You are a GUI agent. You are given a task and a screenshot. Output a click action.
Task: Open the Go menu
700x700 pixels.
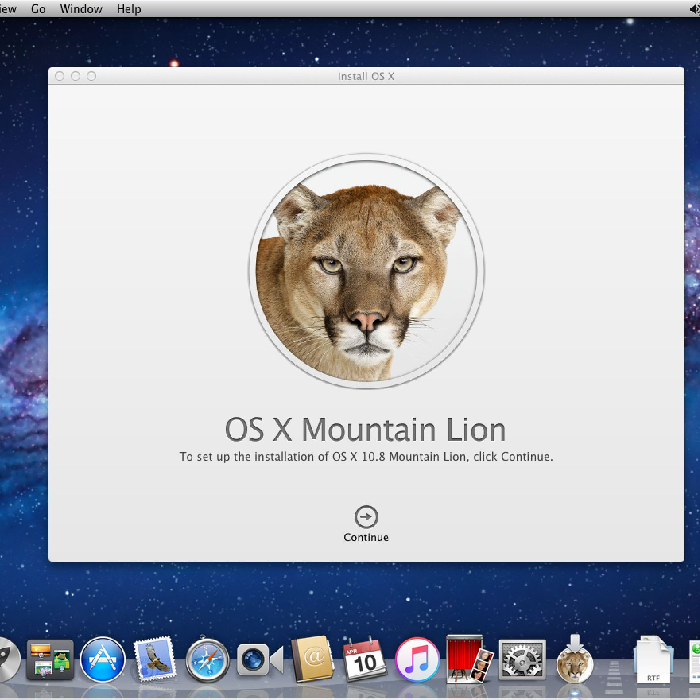point(38,9)
